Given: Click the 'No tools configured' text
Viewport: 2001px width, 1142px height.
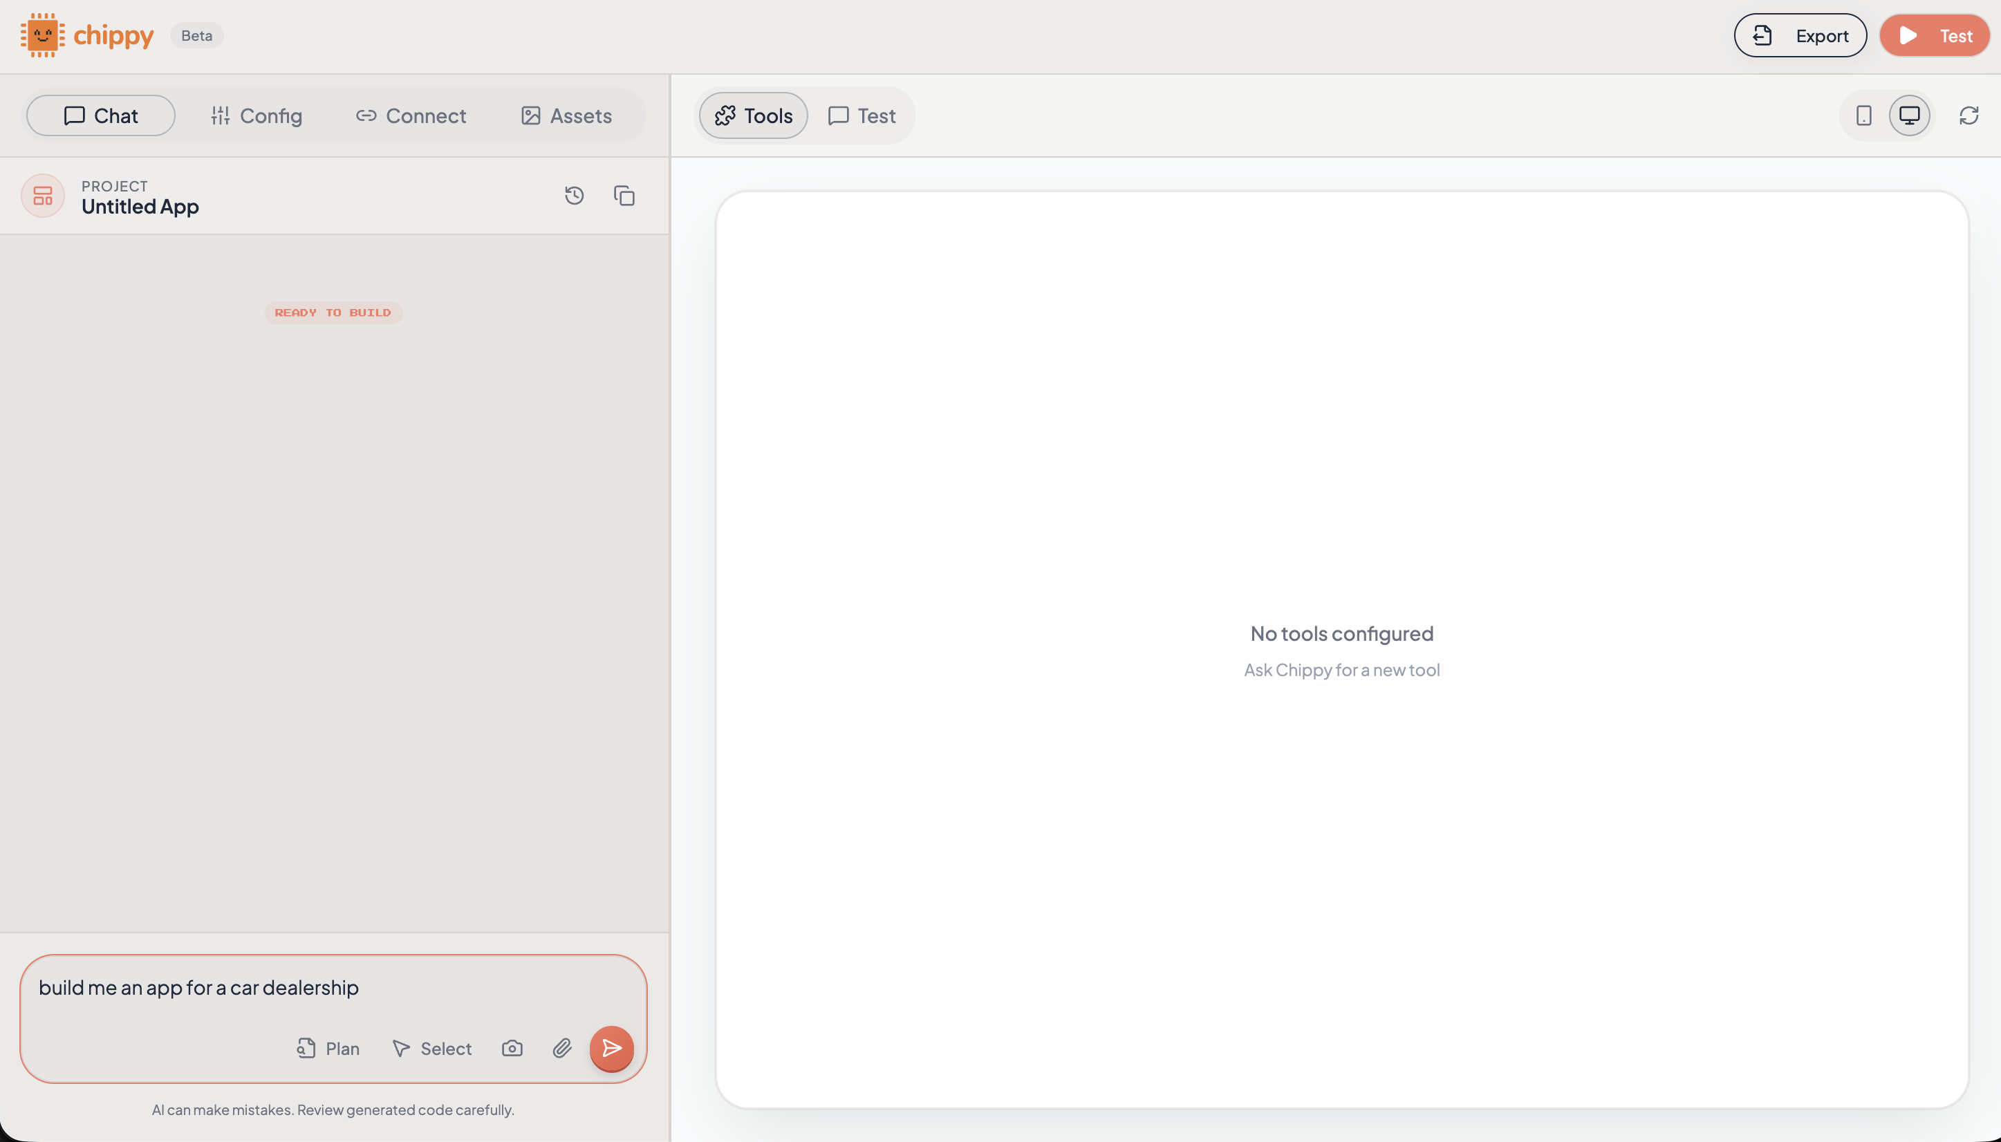Looking at the screenshot, I should point(1341,633).
